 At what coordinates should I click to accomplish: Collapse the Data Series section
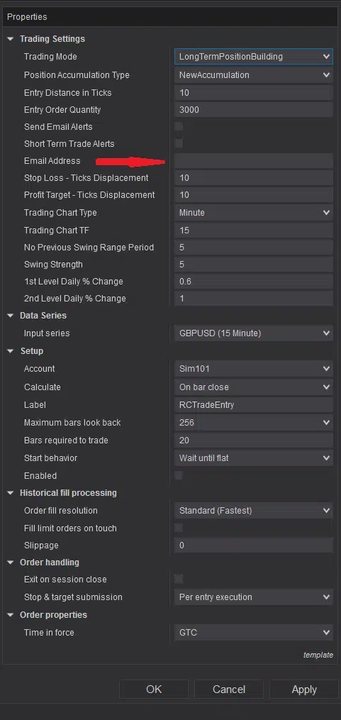click(11, 316)
